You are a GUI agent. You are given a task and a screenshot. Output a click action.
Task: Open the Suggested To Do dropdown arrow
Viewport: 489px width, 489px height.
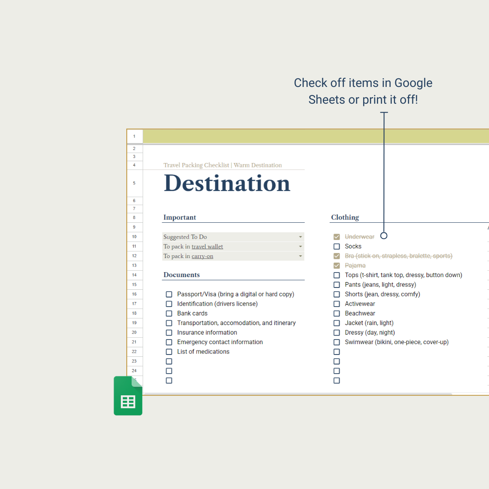[300, 237]
